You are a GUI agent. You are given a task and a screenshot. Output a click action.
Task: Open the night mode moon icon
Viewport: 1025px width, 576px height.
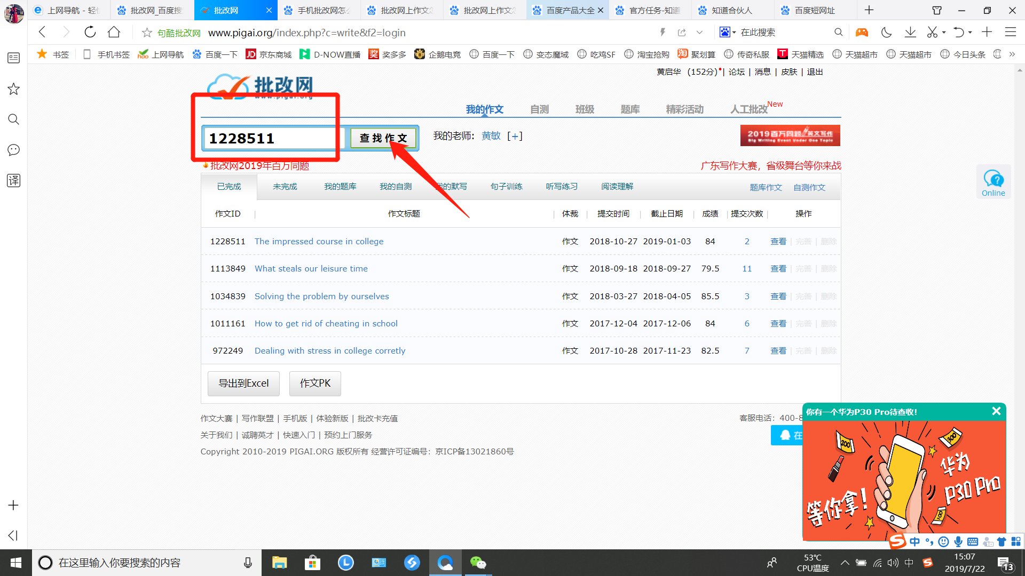point(886,33)
